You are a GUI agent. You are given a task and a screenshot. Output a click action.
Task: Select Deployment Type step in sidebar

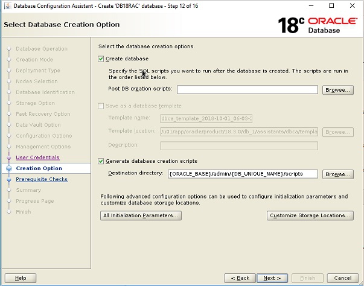click(x=38, y=71)
